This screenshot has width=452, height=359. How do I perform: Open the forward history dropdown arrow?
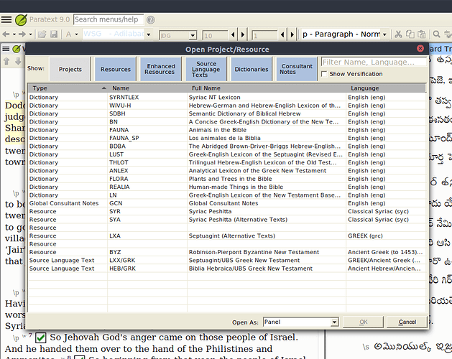click(x=30, y=34)
